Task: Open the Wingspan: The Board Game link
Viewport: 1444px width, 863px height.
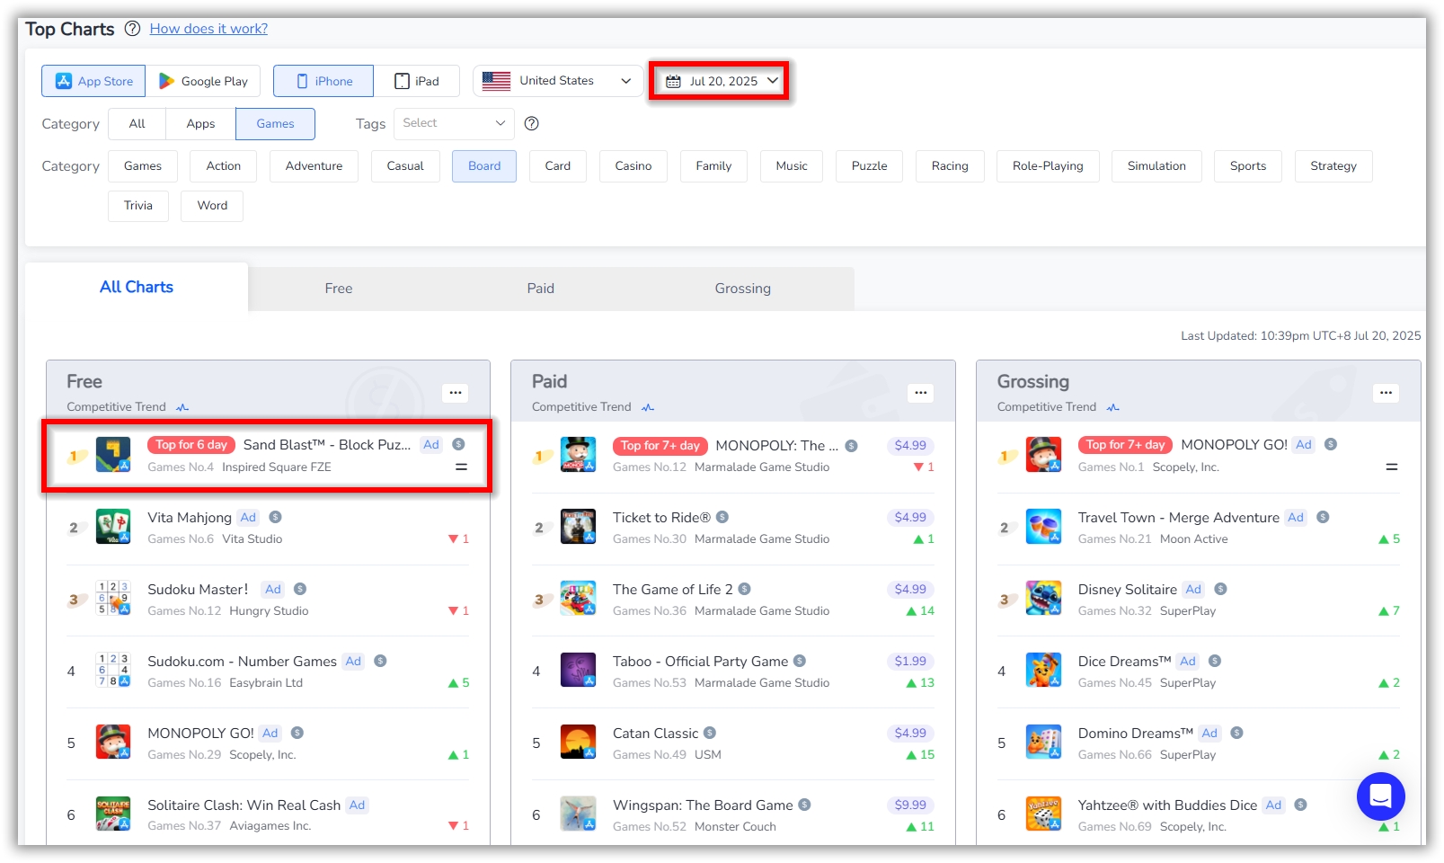Action: click(703, 805)
